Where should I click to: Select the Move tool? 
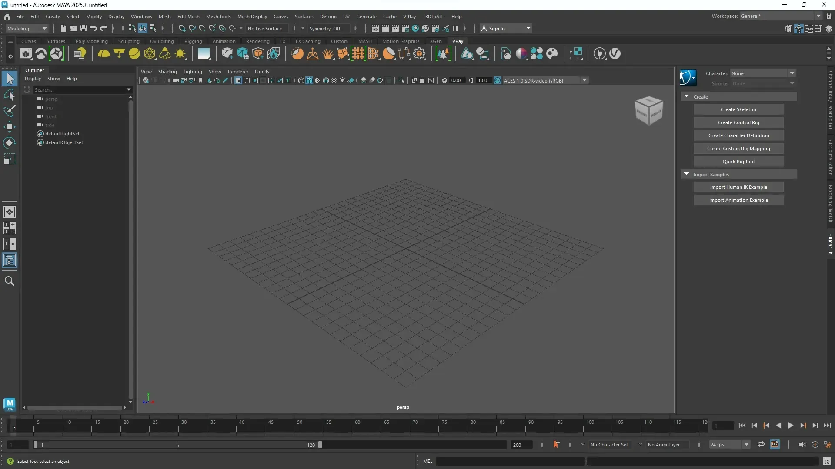coord(10,127)
